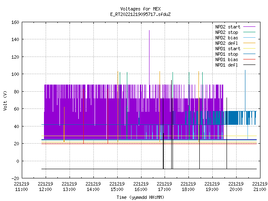Screen dimensions: 268x201
Task: Click the x-axis label 221219 12:00
Action: click(x=46, y=187)
